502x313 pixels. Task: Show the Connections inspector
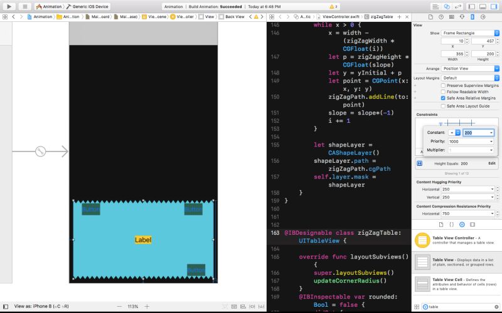tap(483, 17)
